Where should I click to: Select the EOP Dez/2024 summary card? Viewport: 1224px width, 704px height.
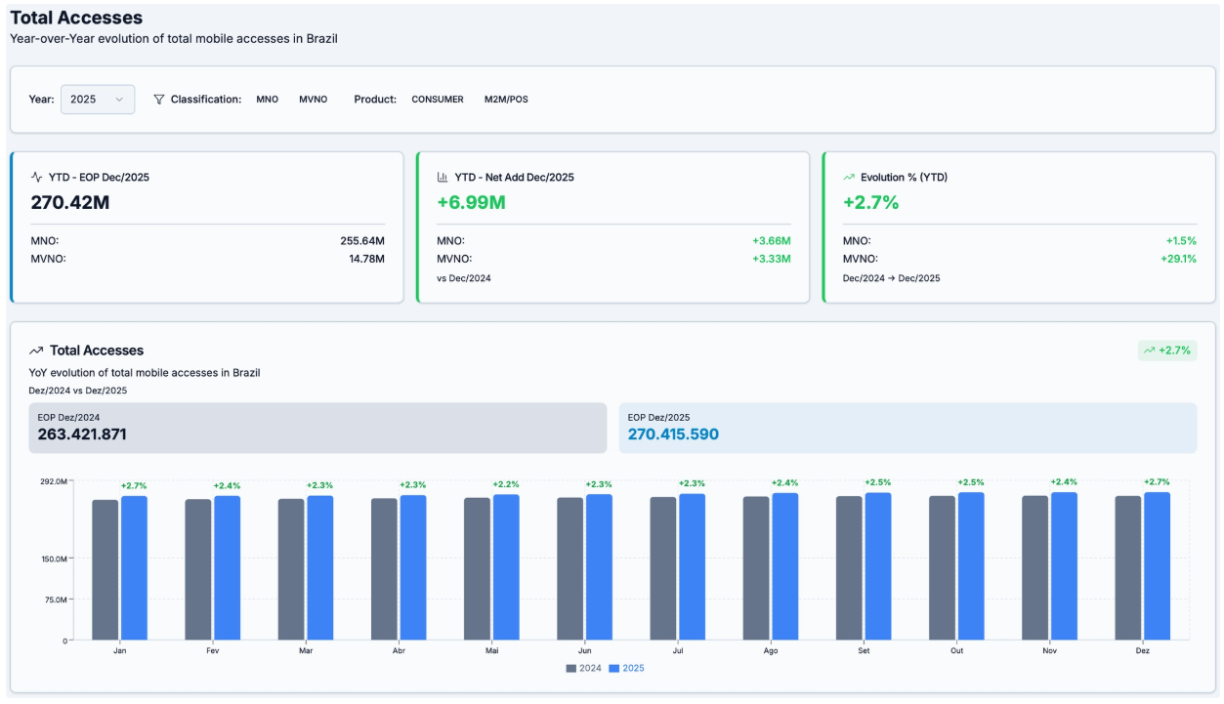[x=317, y=427]
